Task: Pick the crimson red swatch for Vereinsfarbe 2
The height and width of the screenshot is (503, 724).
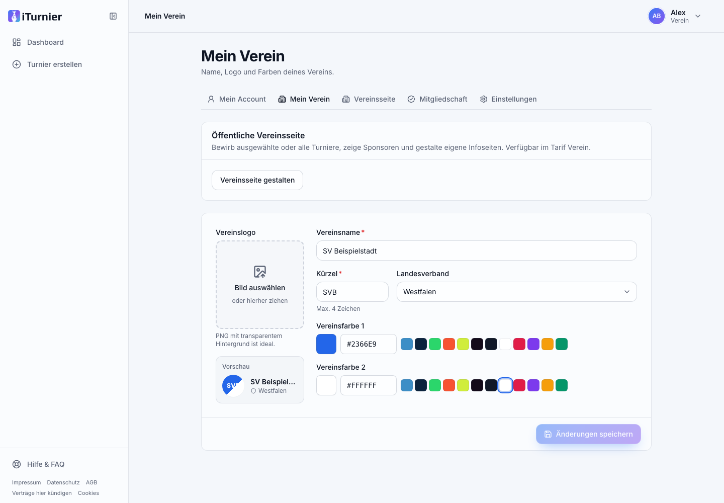Action: (x=519, y=385)
